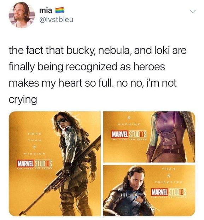204x220 pixels.
Task: Select the tweet text about bucky, nebula, loki
Action: tap(98, 75)
